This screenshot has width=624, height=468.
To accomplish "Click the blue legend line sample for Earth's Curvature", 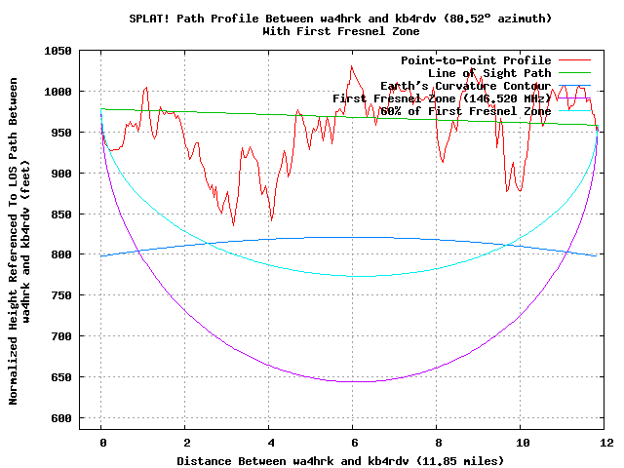I will [574, 85].
